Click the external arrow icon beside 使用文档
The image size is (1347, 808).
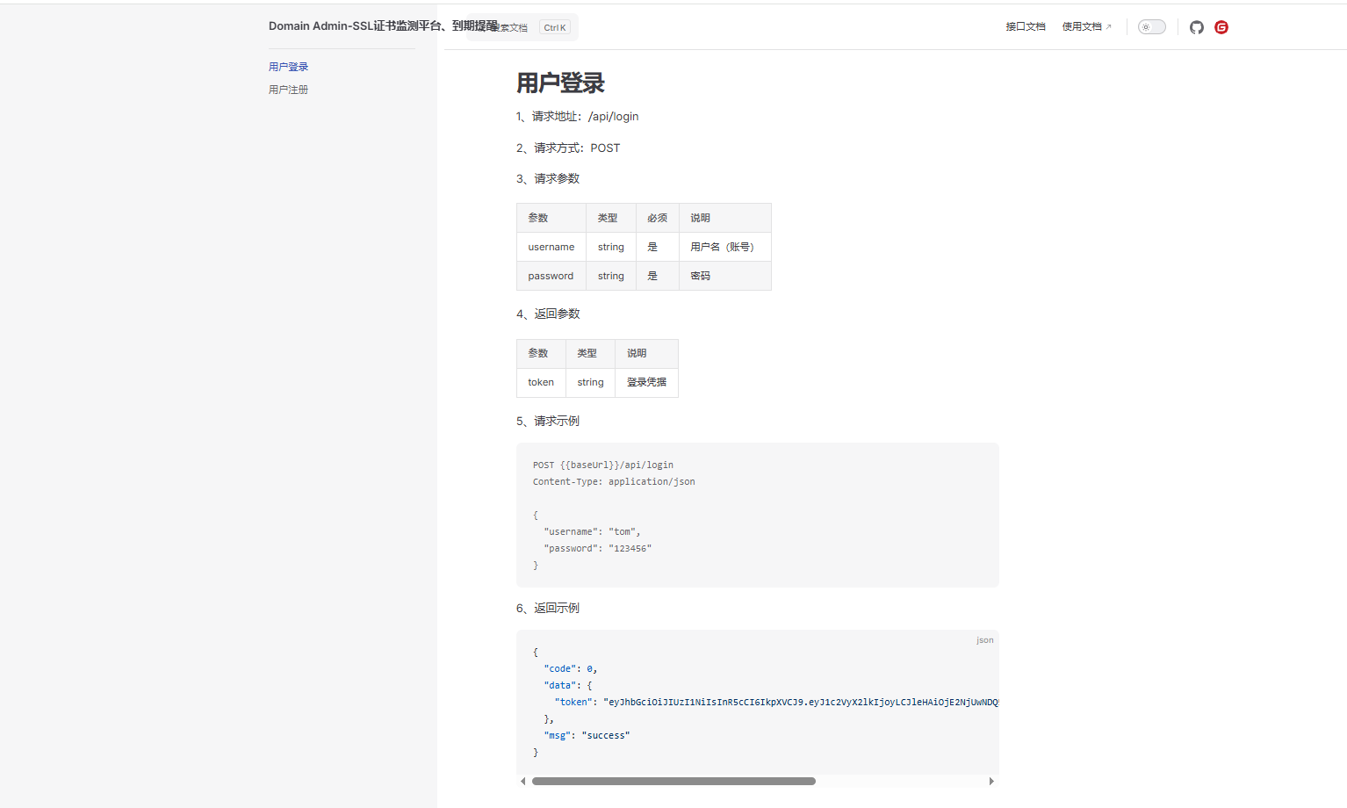coord(1108,27)
